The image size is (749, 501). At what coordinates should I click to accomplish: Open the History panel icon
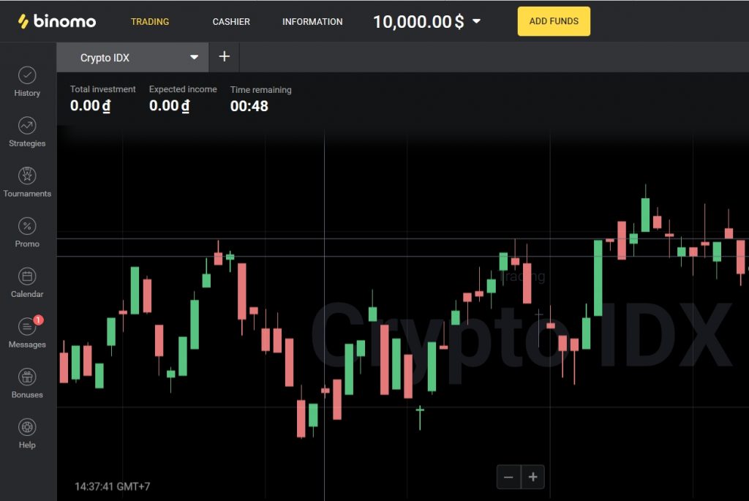[x=27, y=76]
